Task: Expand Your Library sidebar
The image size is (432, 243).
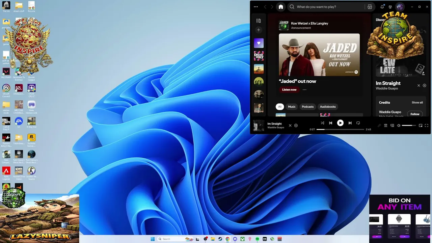Action: click(x=259, y=21)
